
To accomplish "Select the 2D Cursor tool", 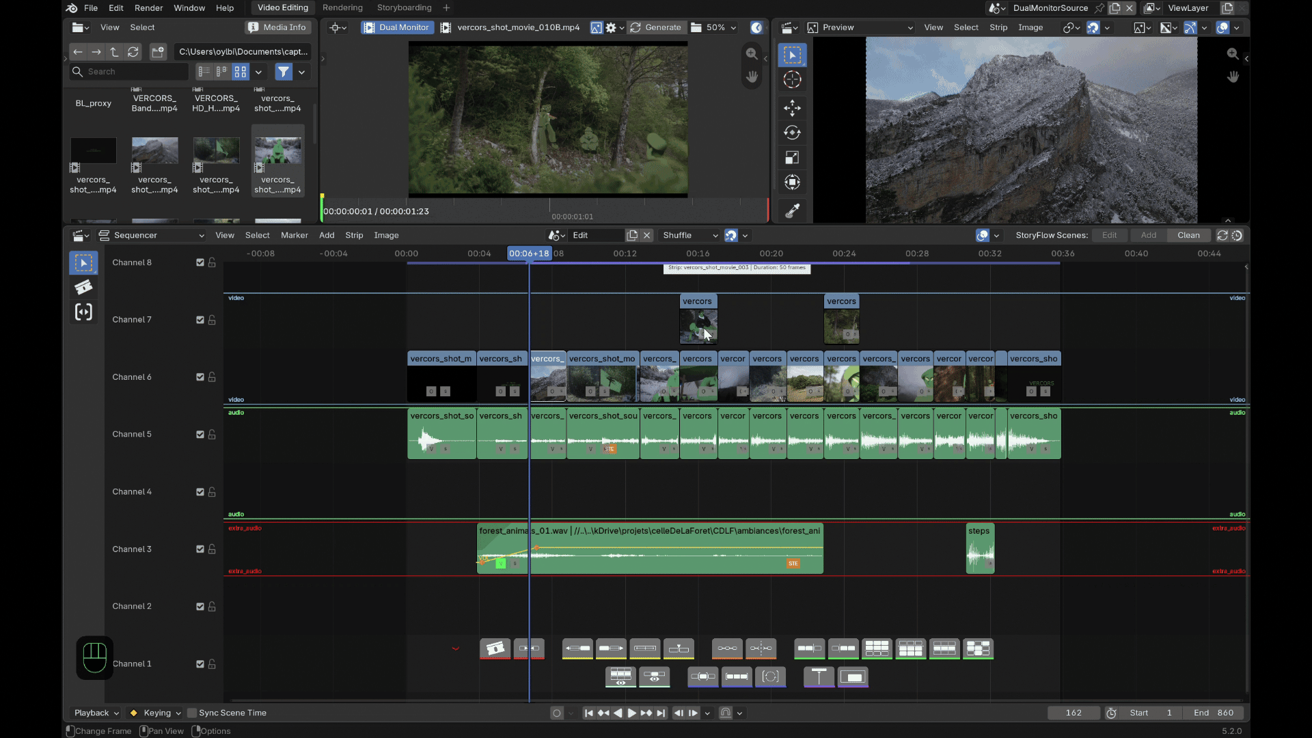I will click(x=792, y=79).
